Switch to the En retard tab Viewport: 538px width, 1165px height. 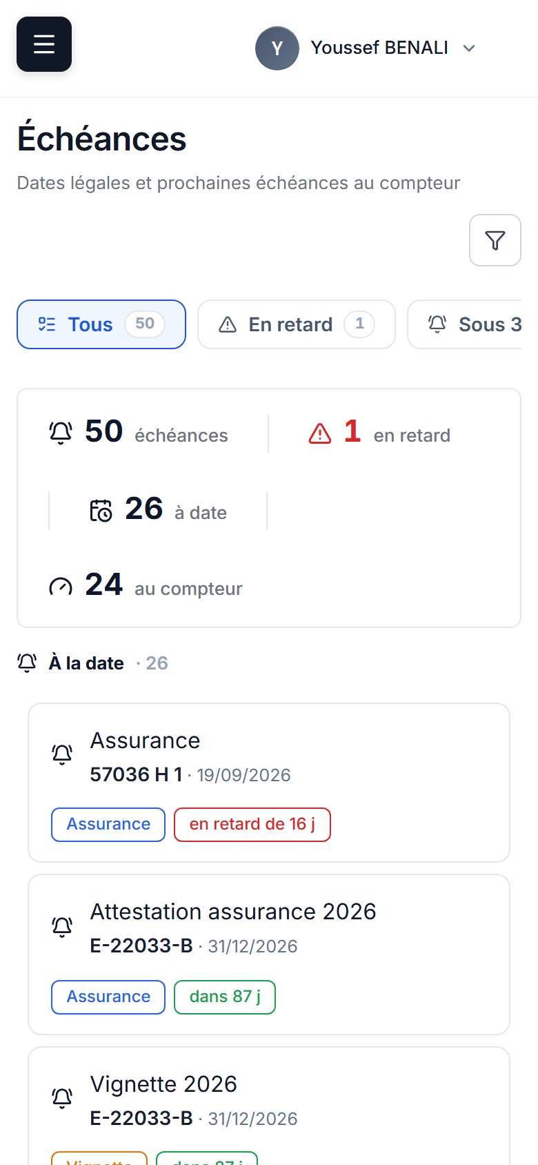(297, 324)
